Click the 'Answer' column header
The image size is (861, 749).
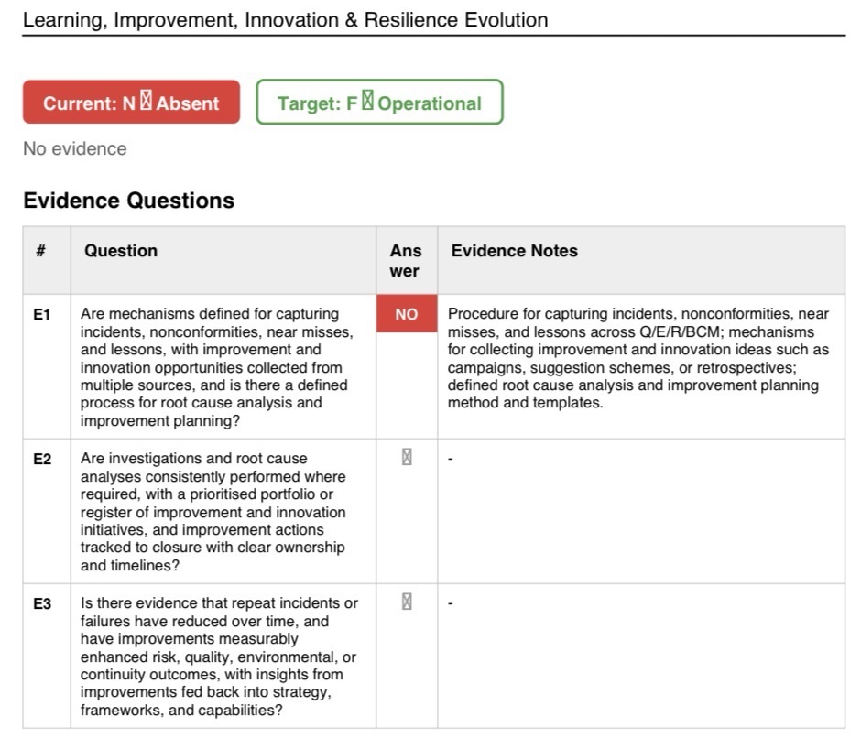406,260
